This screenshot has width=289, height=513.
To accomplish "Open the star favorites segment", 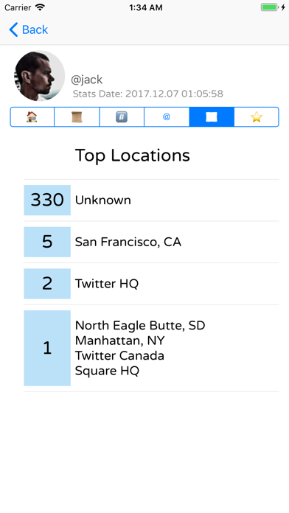I will click(x=257, y=116).
